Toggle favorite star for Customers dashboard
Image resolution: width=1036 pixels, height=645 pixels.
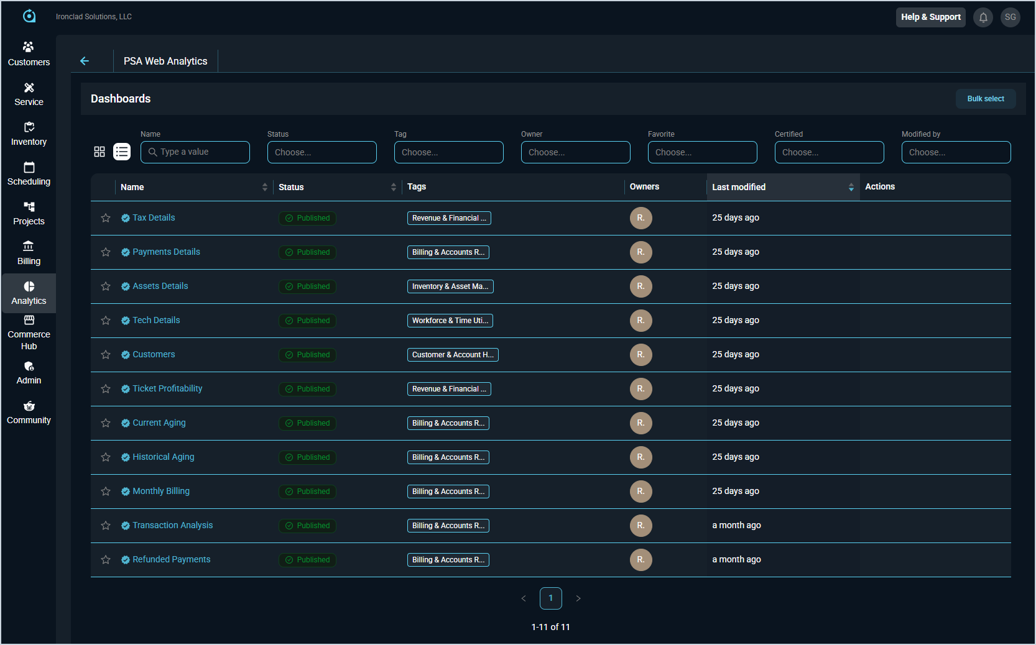(106, 355)
